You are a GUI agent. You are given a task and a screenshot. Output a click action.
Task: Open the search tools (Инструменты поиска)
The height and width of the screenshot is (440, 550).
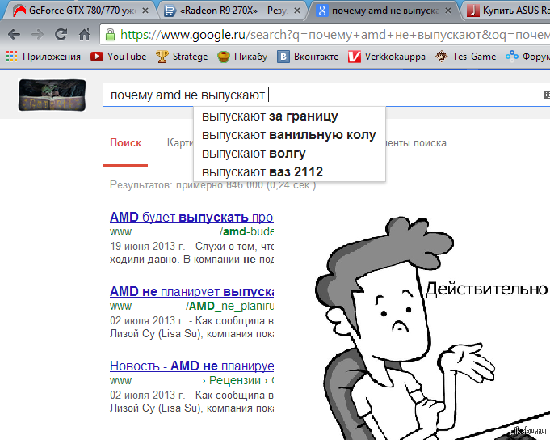416,143
